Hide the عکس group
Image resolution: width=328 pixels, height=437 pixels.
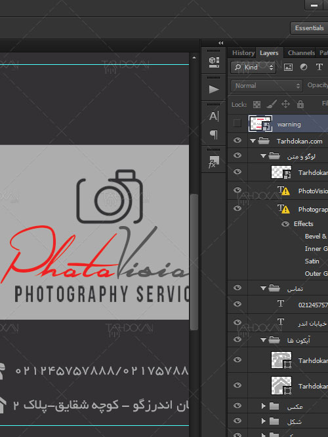tap(237, 406)
